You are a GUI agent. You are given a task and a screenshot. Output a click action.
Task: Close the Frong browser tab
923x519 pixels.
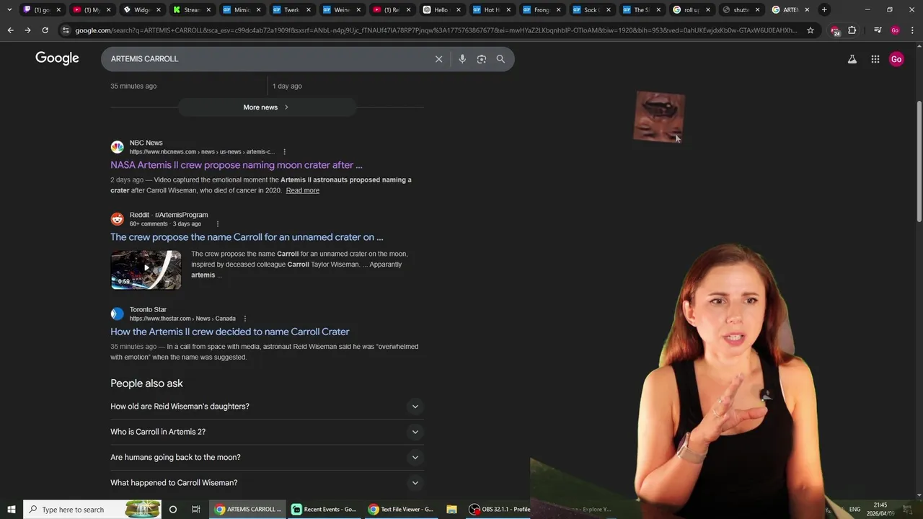pyautogui.click(x=558, y=10)
